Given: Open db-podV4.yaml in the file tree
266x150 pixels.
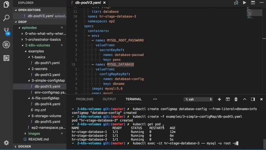Looking at the screenshot, I should click(47, 104).
